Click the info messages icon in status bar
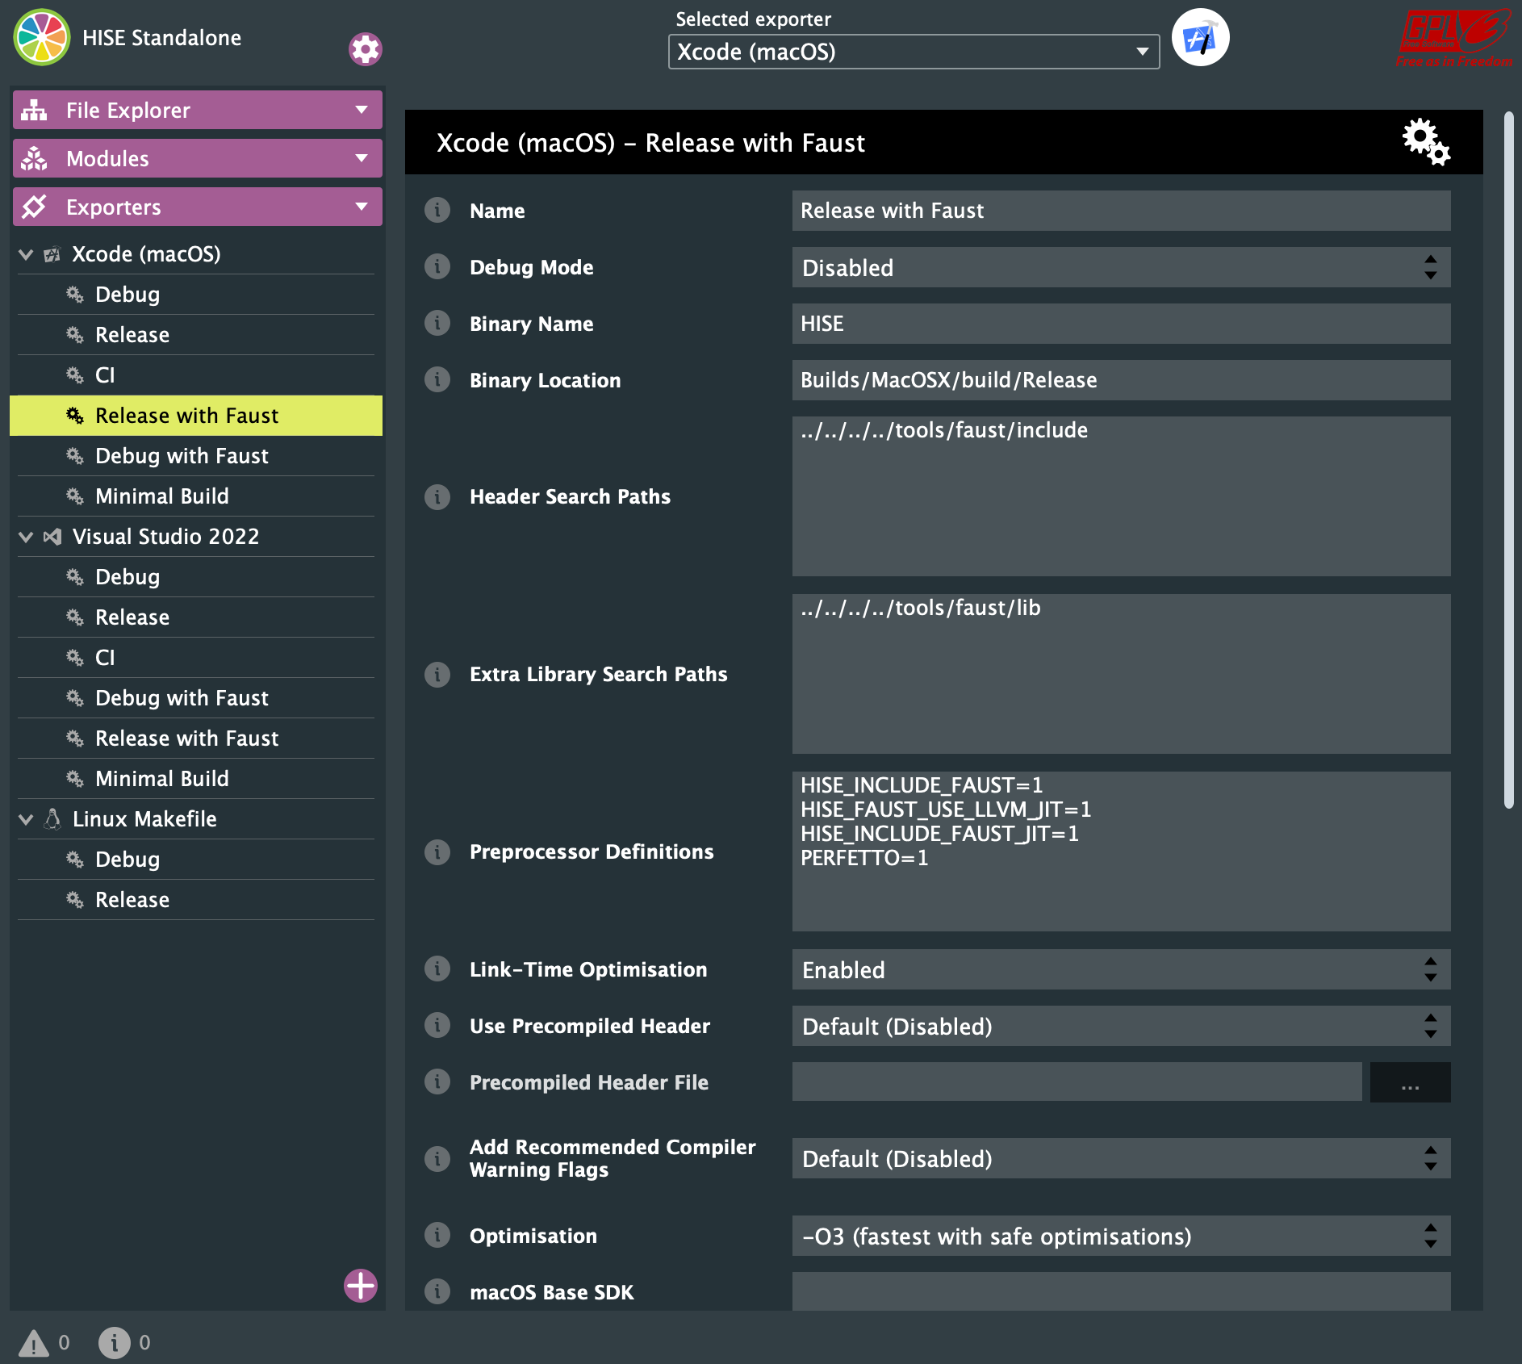This screenshot has height=1364, width=1522. click(114, 1343)
